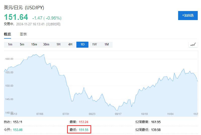Click the 52周最低 value 139.58
Screen dimensions: 201x135
(x=156, y=130)
